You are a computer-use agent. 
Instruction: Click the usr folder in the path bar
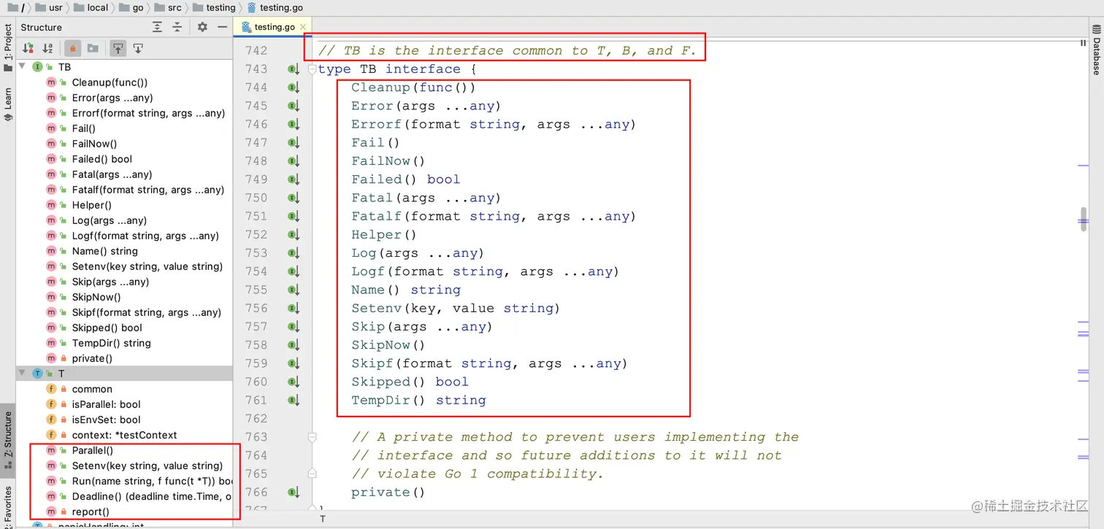pyautogui.click(x=50, y=7)
